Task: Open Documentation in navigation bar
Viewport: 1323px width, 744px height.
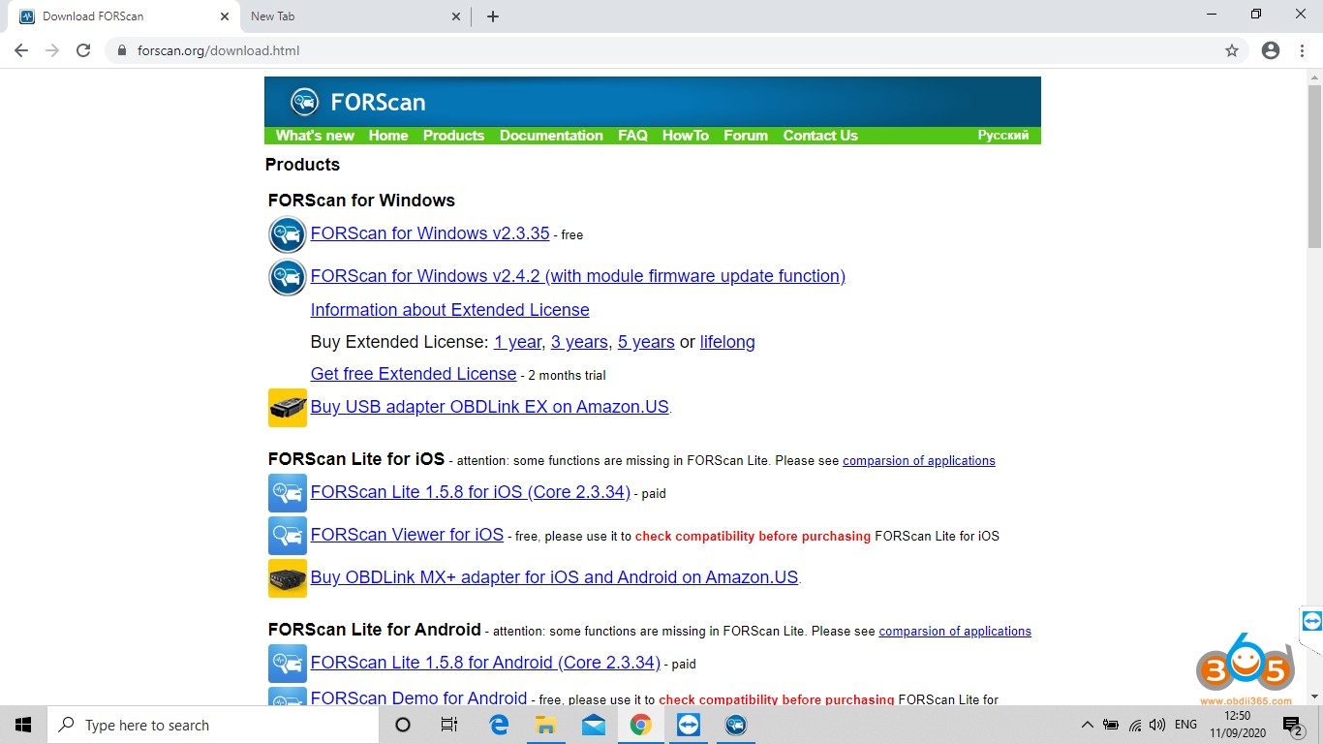Action: [551, 136]
